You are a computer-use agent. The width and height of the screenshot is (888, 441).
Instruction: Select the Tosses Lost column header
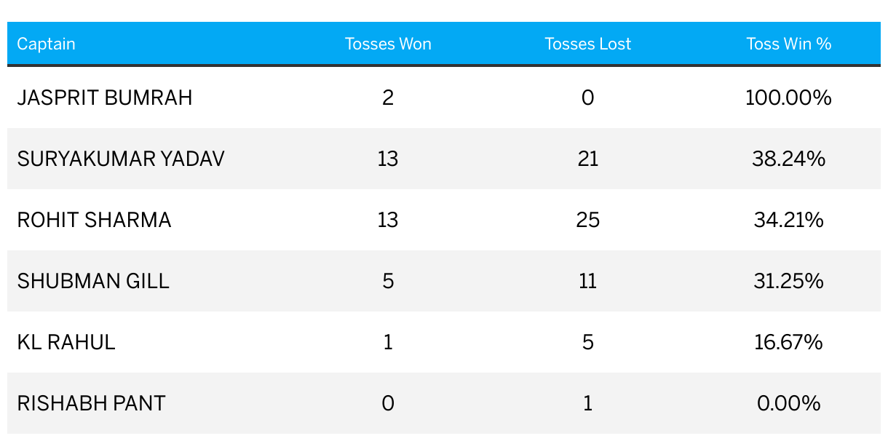pyautogui.click(x=588, y=44)
